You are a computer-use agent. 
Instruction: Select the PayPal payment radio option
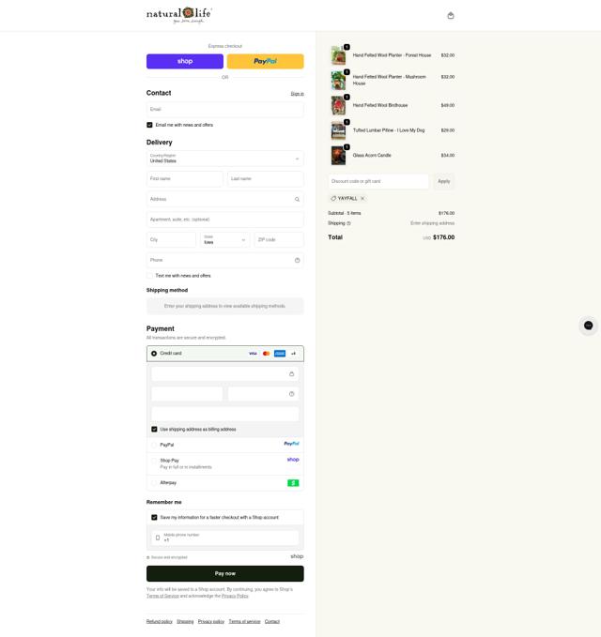(x=154, y=445)
